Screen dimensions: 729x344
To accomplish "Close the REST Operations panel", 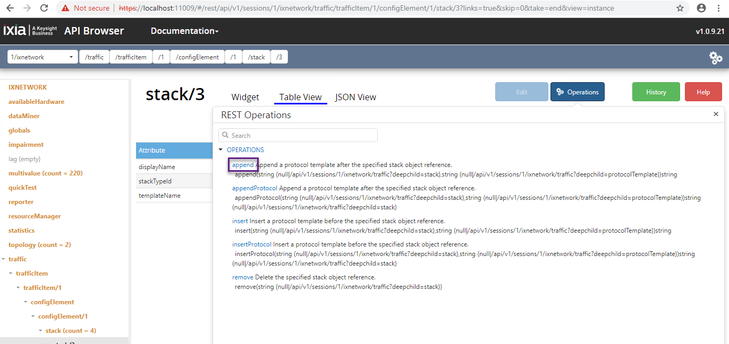I will (x=716, y=114).
